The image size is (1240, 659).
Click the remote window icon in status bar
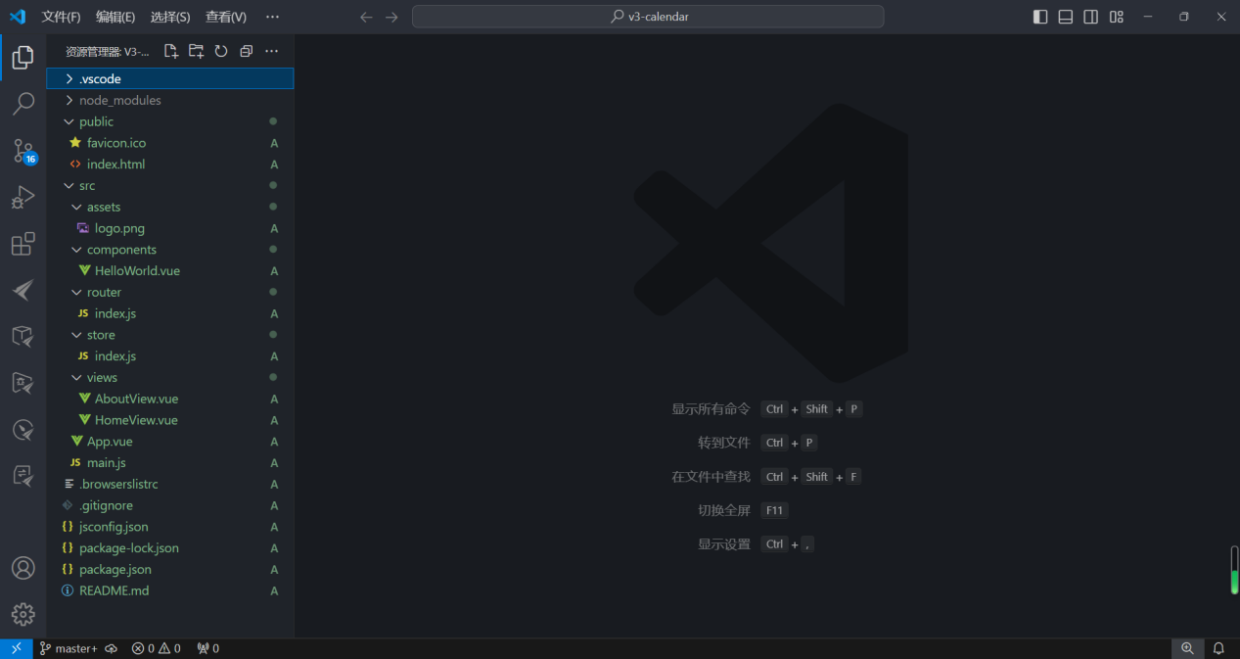pos(17,648)
